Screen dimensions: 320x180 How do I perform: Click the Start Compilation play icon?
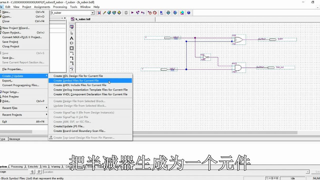click(132, 13)
